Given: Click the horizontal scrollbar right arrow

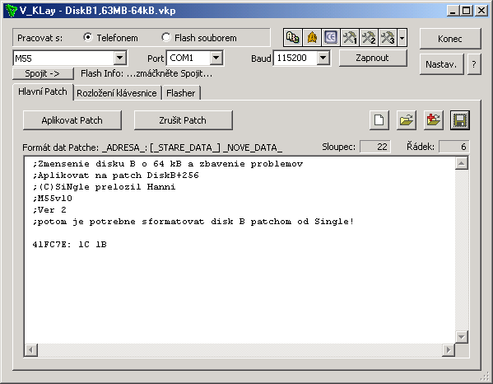Looking at the screenshot, I should click(x=449, y=349).
